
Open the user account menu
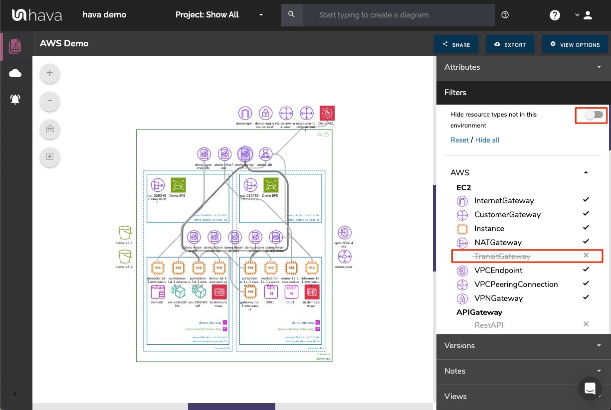coord(588,15)
